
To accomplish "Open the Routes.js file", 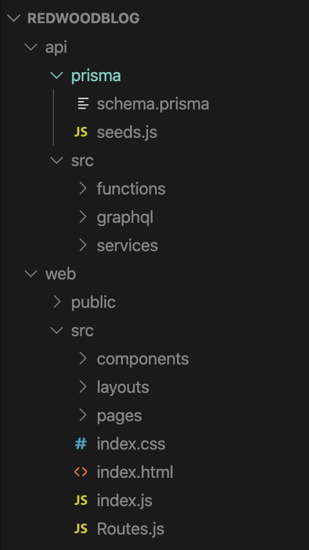I will 131,529.
